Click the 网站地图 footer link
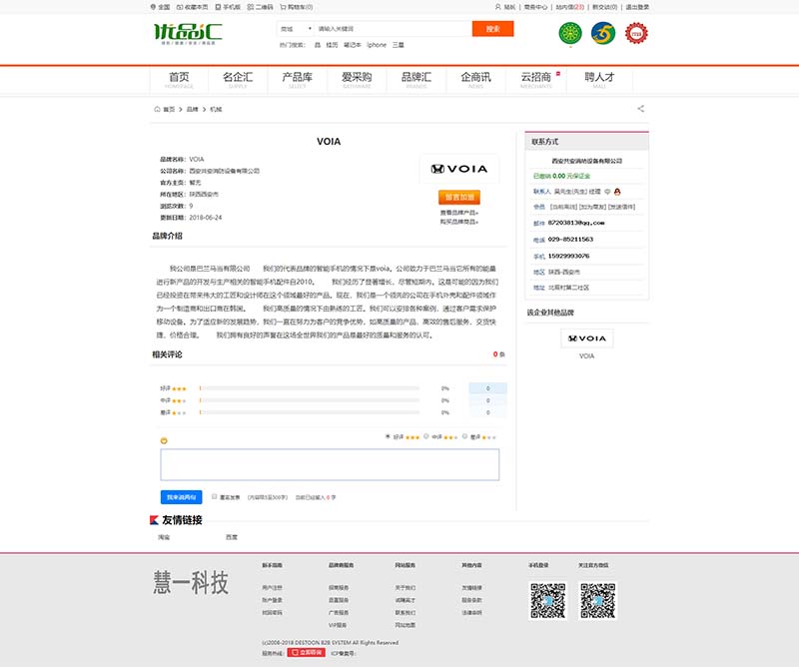This screenshot has height=667, width=799. 405,625
